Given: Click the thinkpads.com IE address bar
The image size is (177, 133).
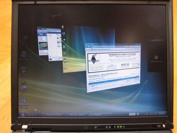Looking at the screenshot, I should click(108, 46).
